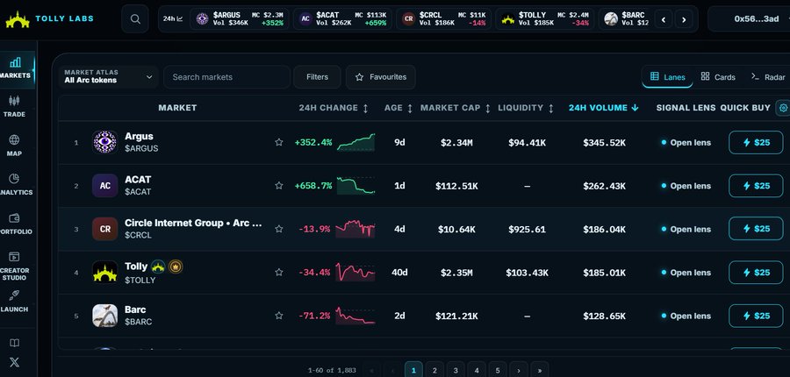This screenshot has width=790, height=377.
Task: Open the Filters panel
Action: pos(318,77)
